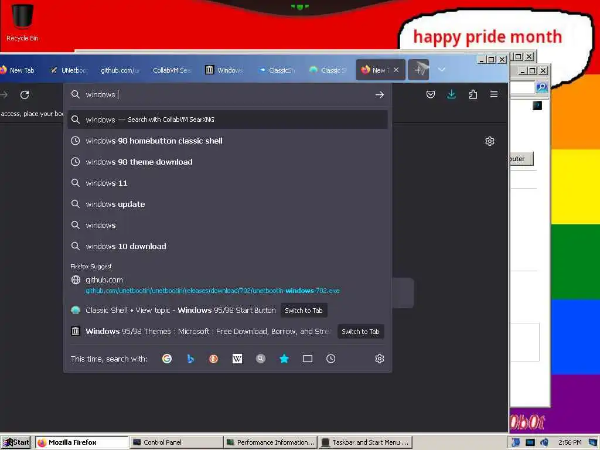Search this time with DuckDuckGo

click(x=213, y=359)
